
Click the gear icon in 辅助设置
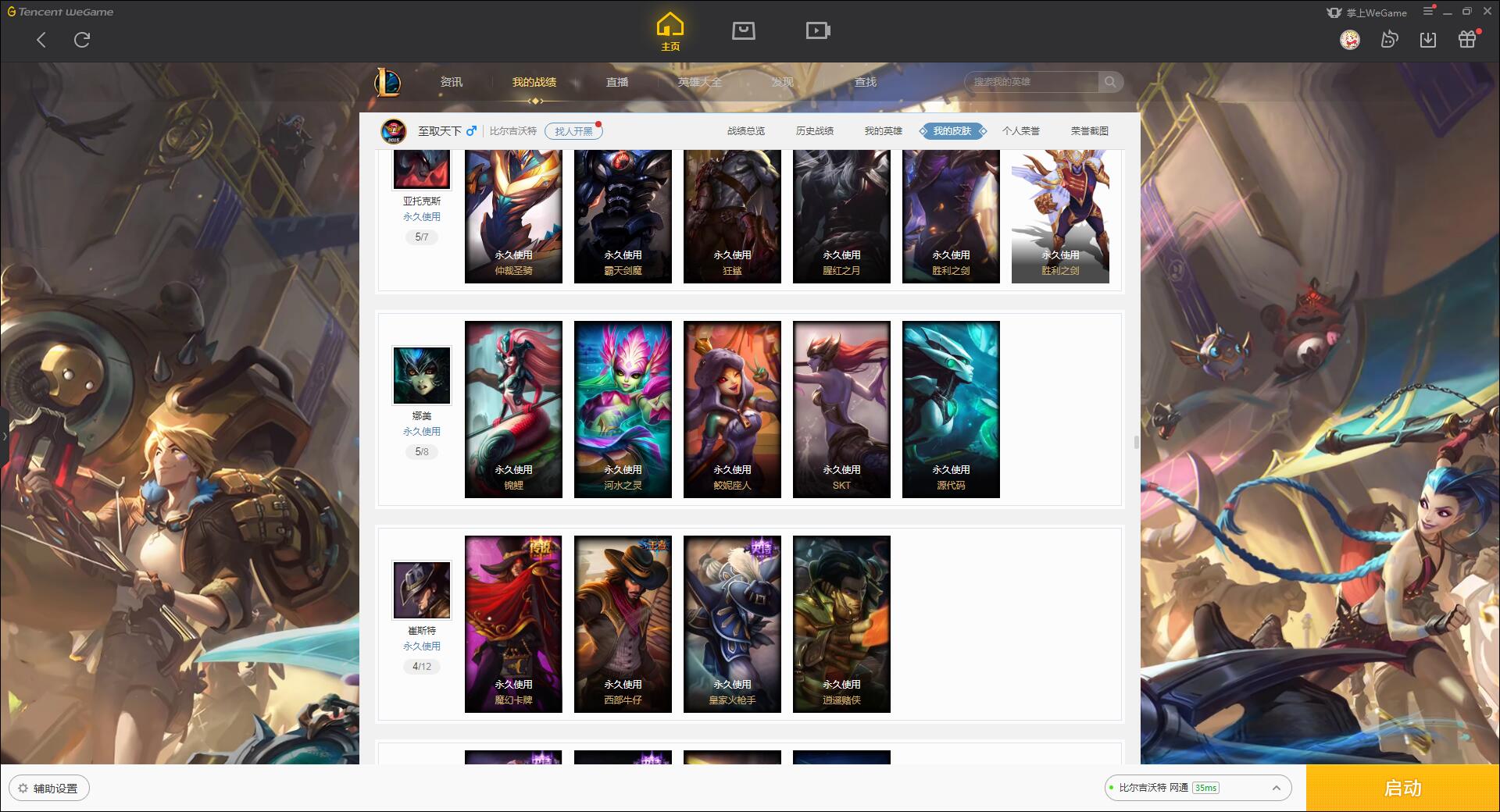pyautogui.click(x=23, y=789)
